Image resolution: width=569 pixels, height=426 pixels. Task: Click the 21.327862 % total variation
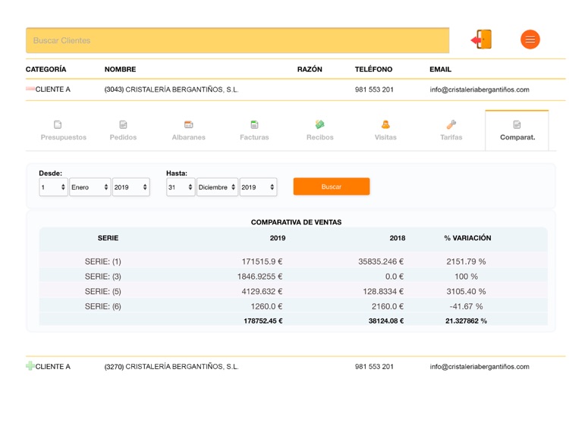(467, 321)
